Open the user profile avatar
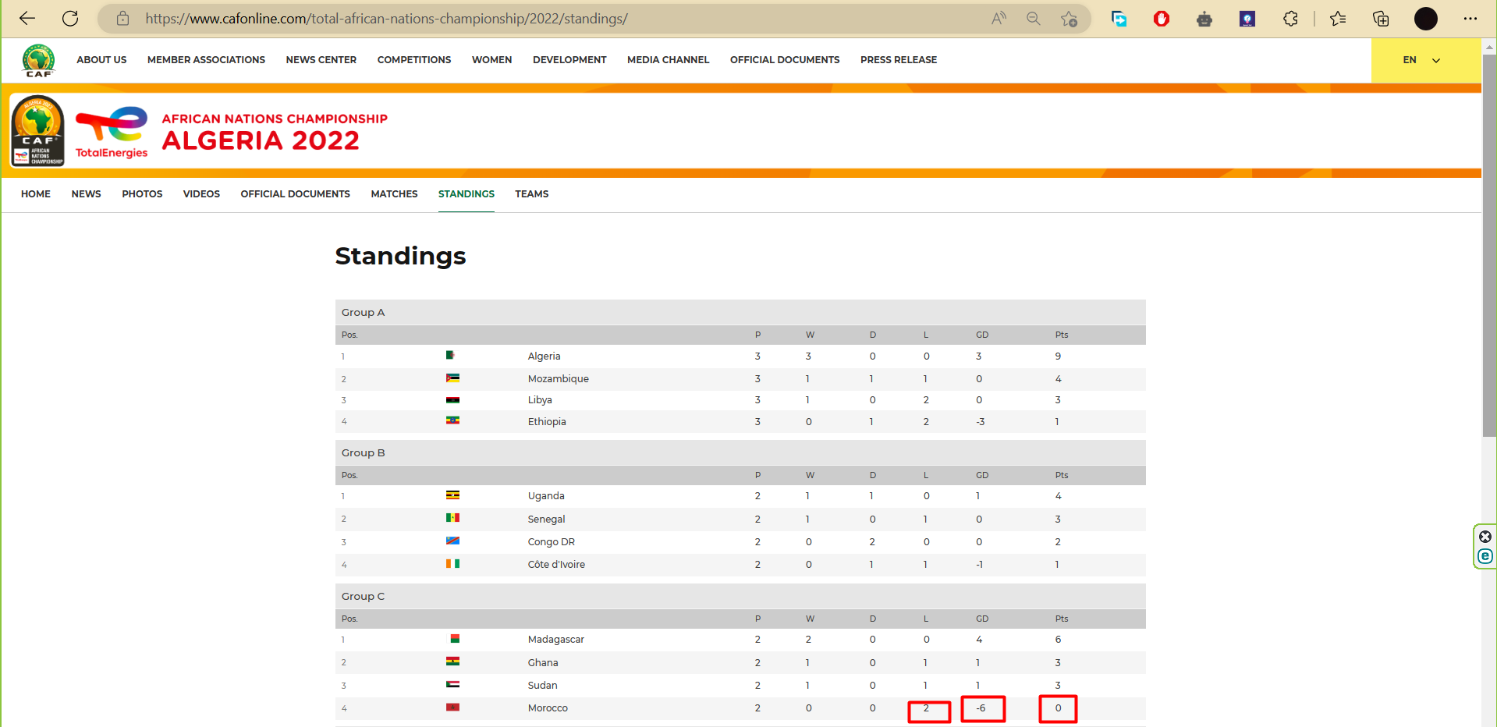Screen dimensions: 1497x727 1425,19
